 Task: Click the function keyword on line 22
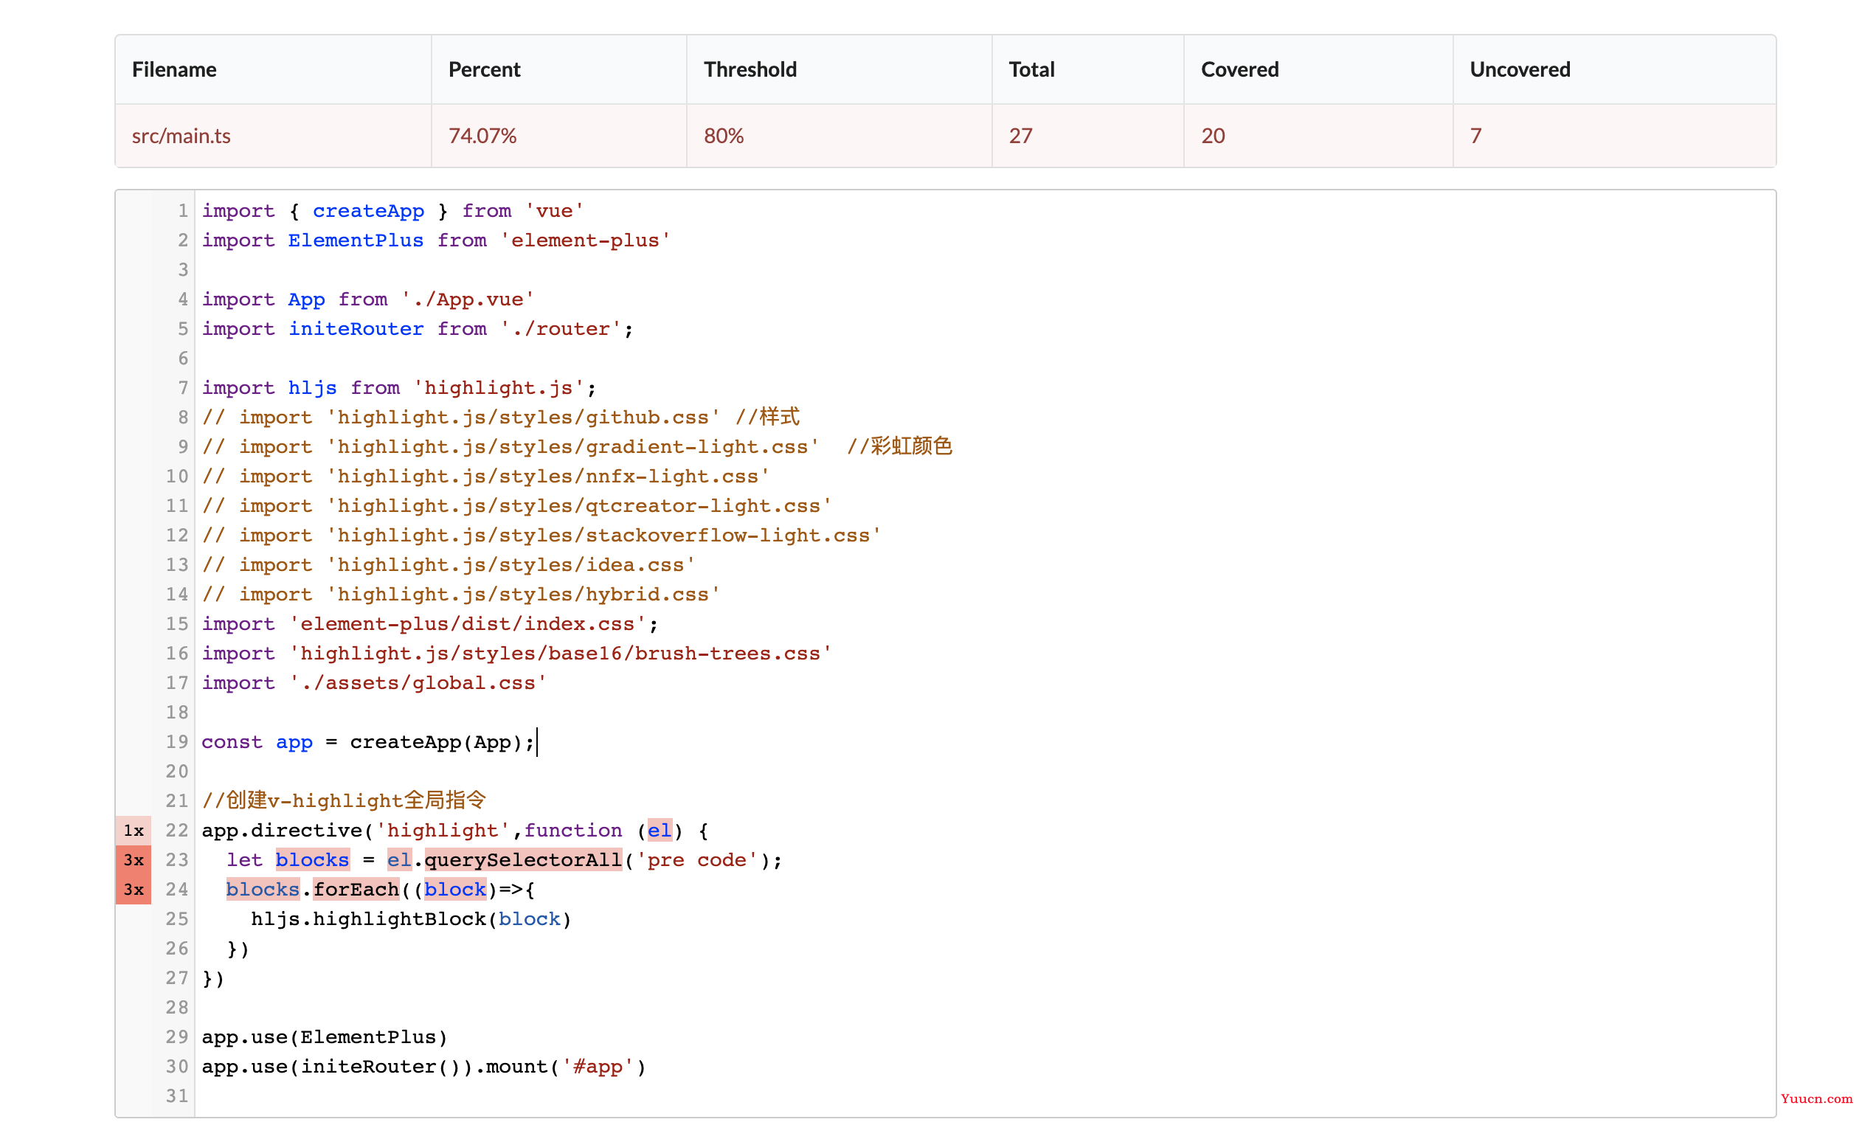coord(572,831)
